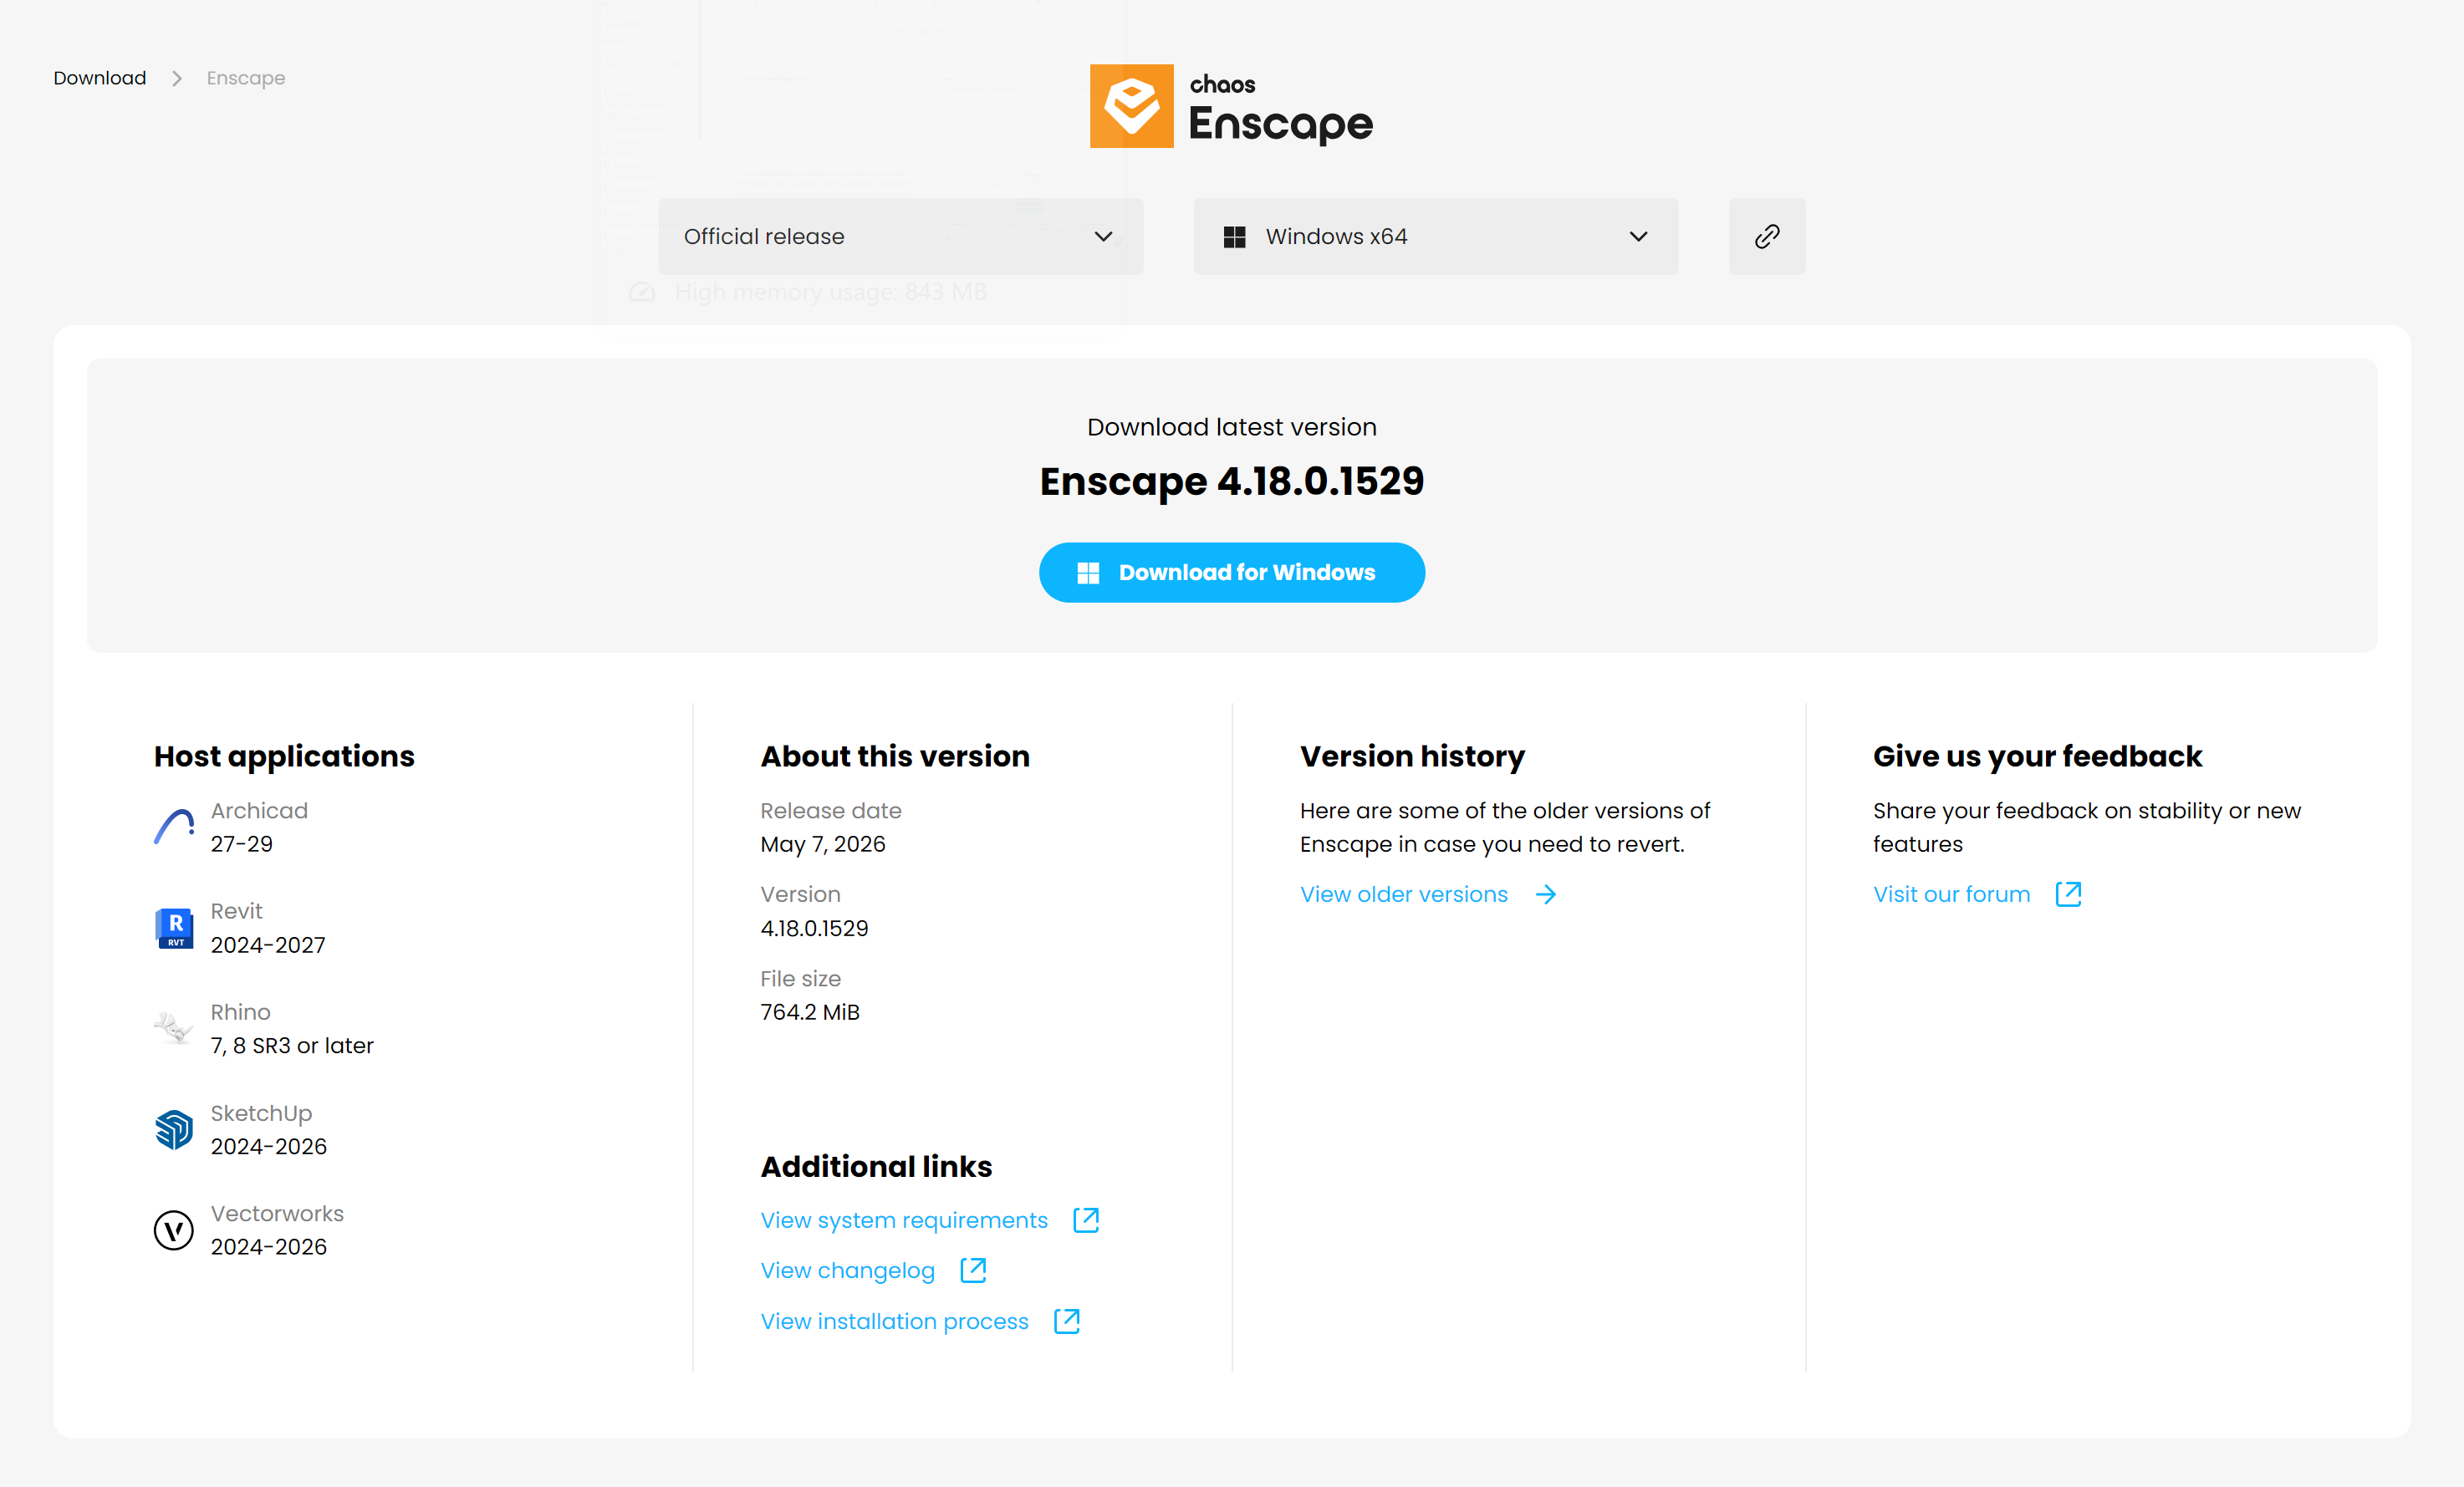The width and height of the screenshot is (2464, 1487).
Task: Click the Download latest version label
Action: click(x=1232, y=427)
